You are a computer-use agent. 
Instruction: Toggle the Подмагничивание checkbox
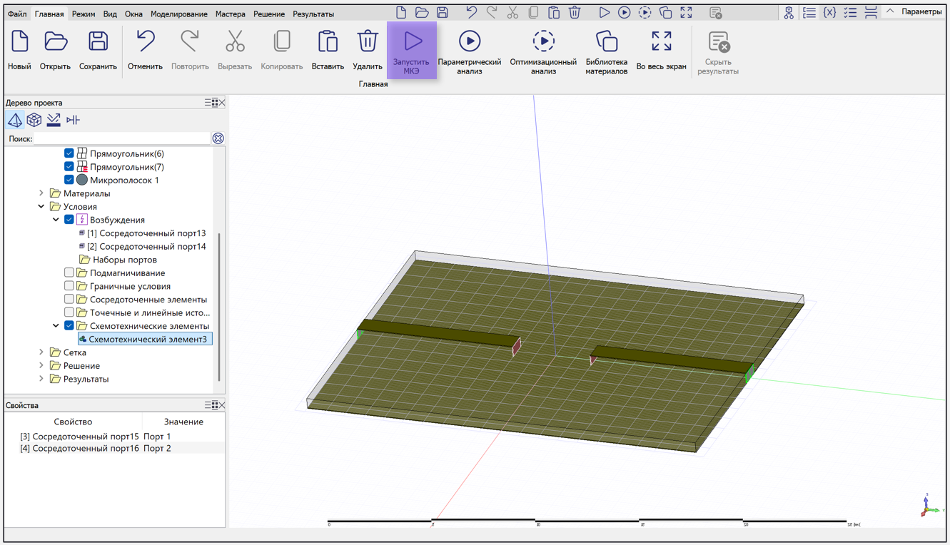[69, 272]
